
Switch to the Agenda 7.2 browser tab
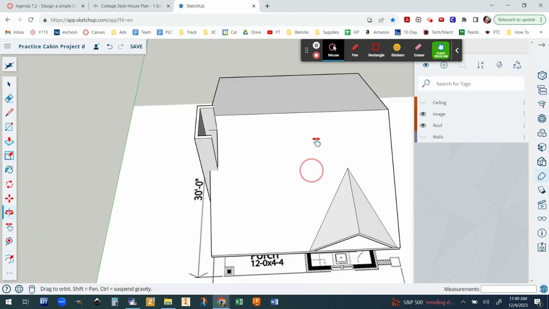tap(45, 6)
